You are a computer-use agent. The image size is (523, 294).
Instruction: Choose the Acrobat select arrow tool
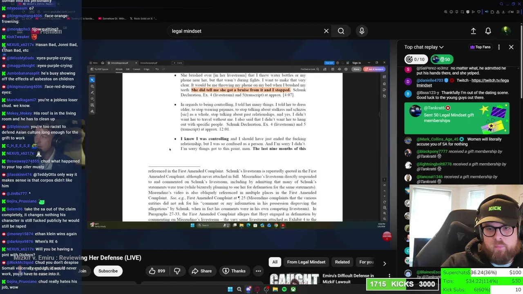tap(92, 80)
